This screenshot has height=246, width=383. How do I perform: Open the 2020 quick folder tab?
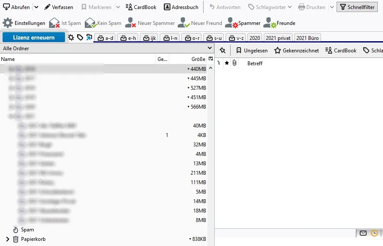(x=255, y=38)
